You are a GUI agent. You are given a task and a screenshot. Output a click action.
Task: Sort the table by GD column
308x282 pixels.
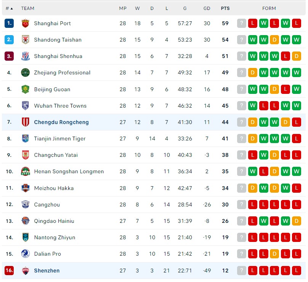207,8
